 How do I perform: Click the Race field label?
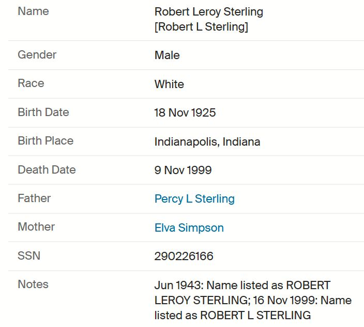[x=31, y=83]
